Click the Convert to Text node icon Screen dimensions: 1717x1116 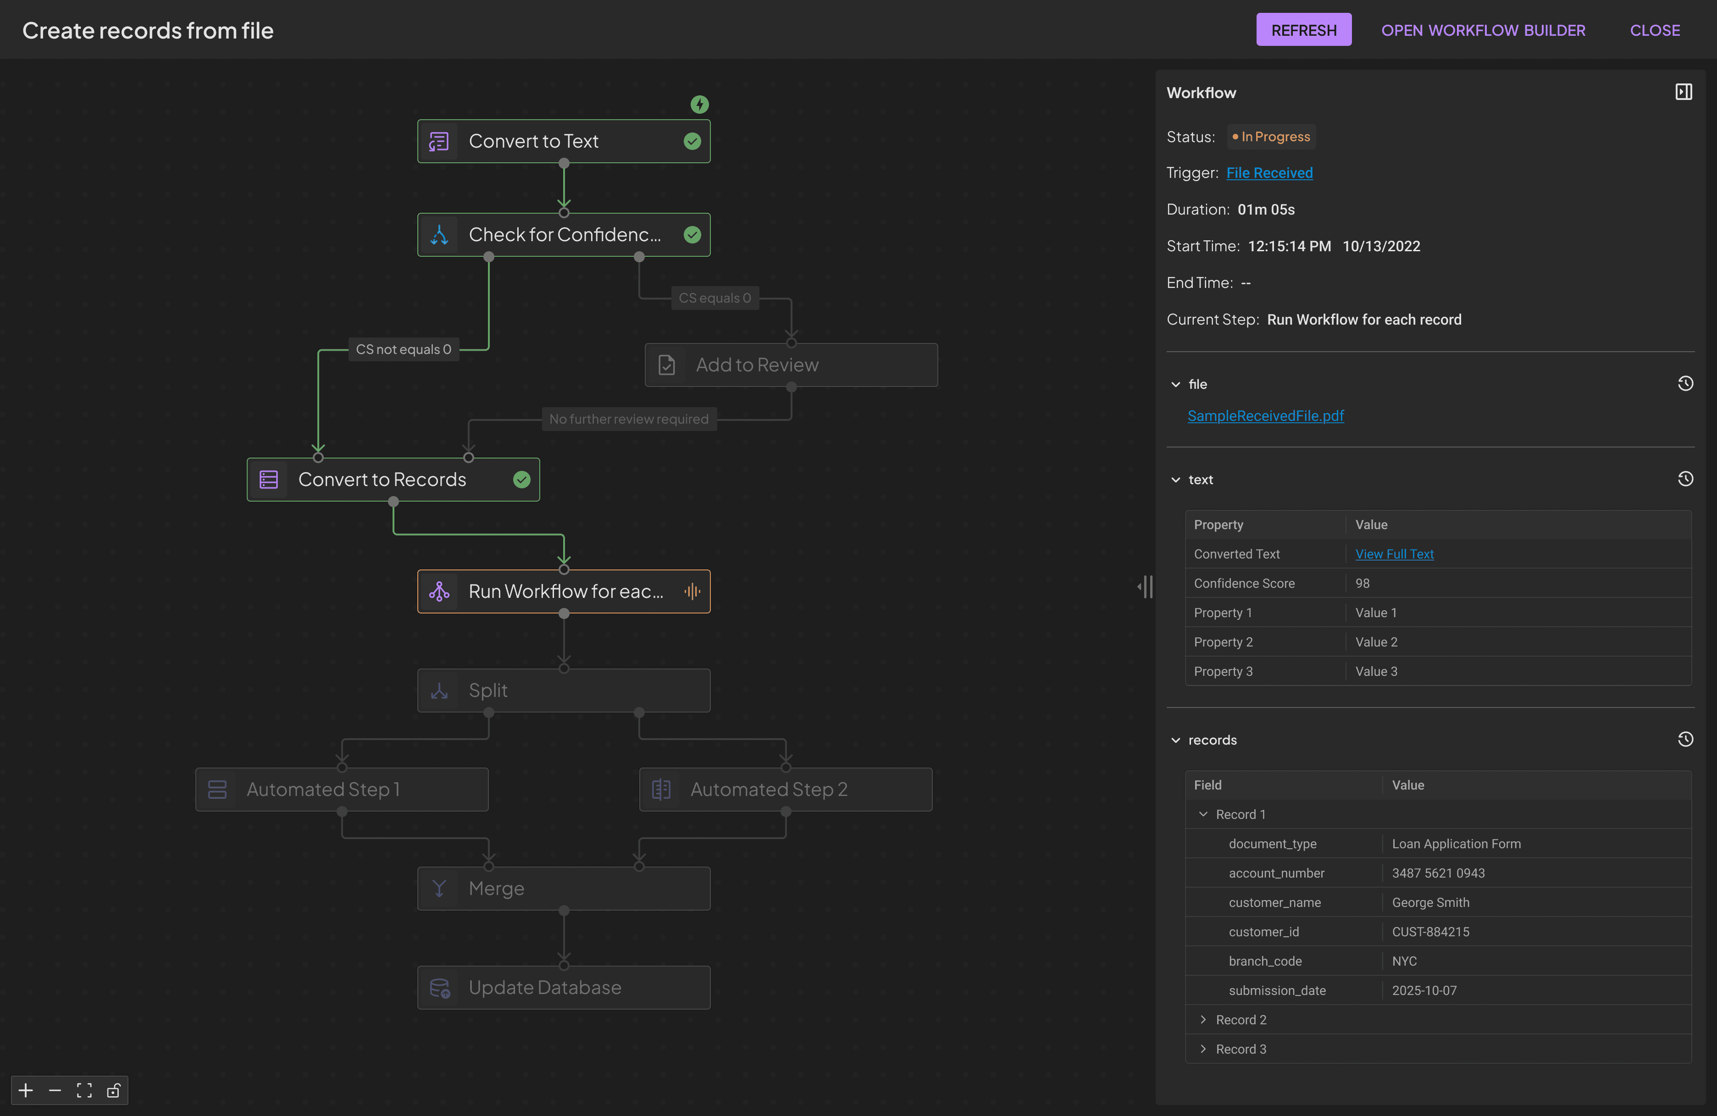tap(438, 141)
